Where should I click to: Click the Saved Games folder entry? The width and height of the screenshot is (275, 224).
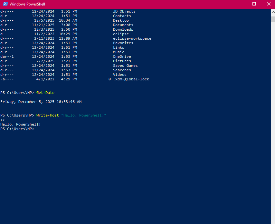click(x=125, y=66)
